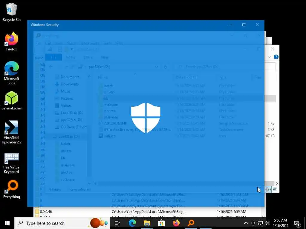Close the File Explorer window
The width and height of the screenshot is (306, 229).
click(x=273, y=49)
